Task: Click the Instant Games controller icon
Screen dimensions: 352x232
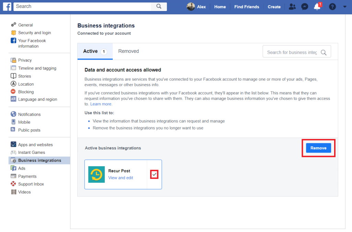Action: click(x=13, y=152)
